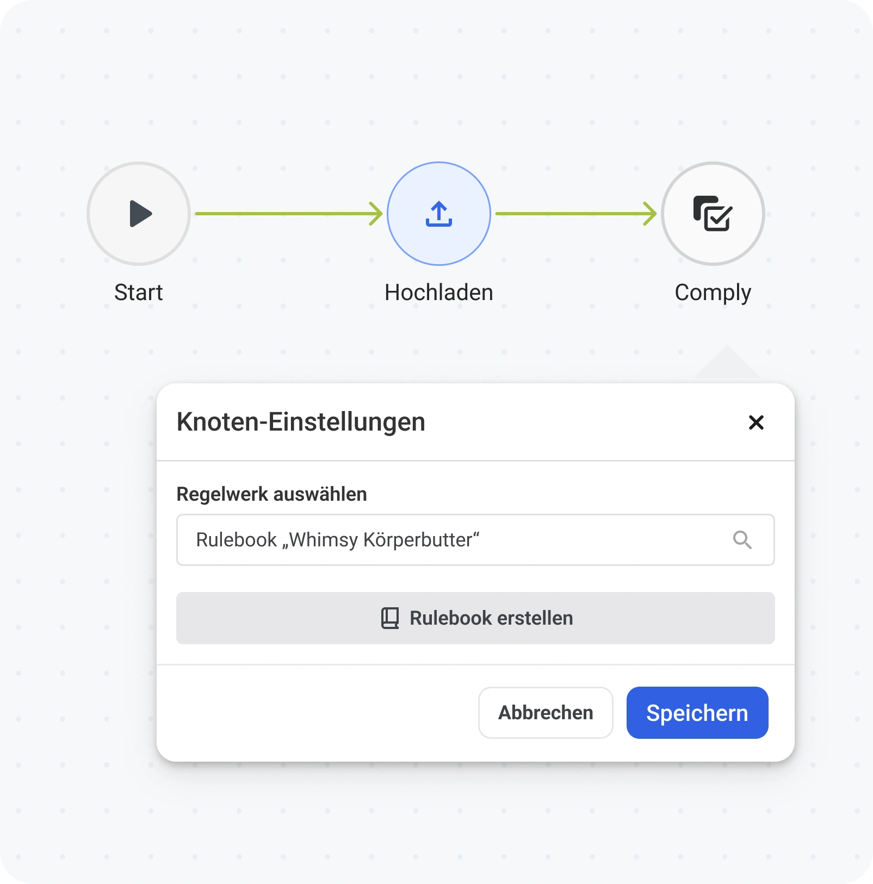Screen dimensions: 873x884
Task: Close the Knoten-Einstellungen dialog with X
Action: pos(756,422)
